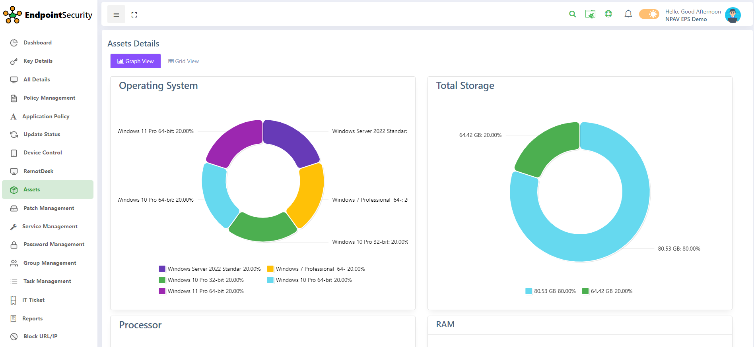Switch to Graph View tab
Viewport: 754px width, 347px height.
pos(136,61)
